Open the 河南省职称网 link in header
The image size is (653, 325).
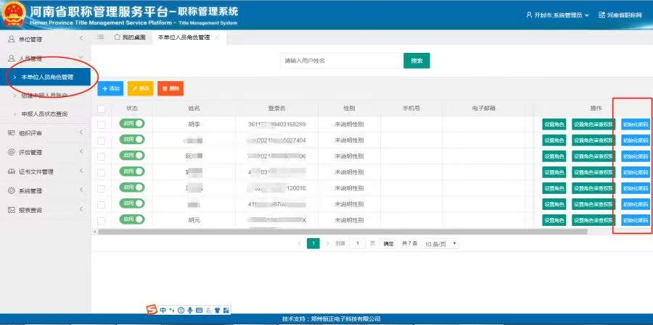point(624,15)
